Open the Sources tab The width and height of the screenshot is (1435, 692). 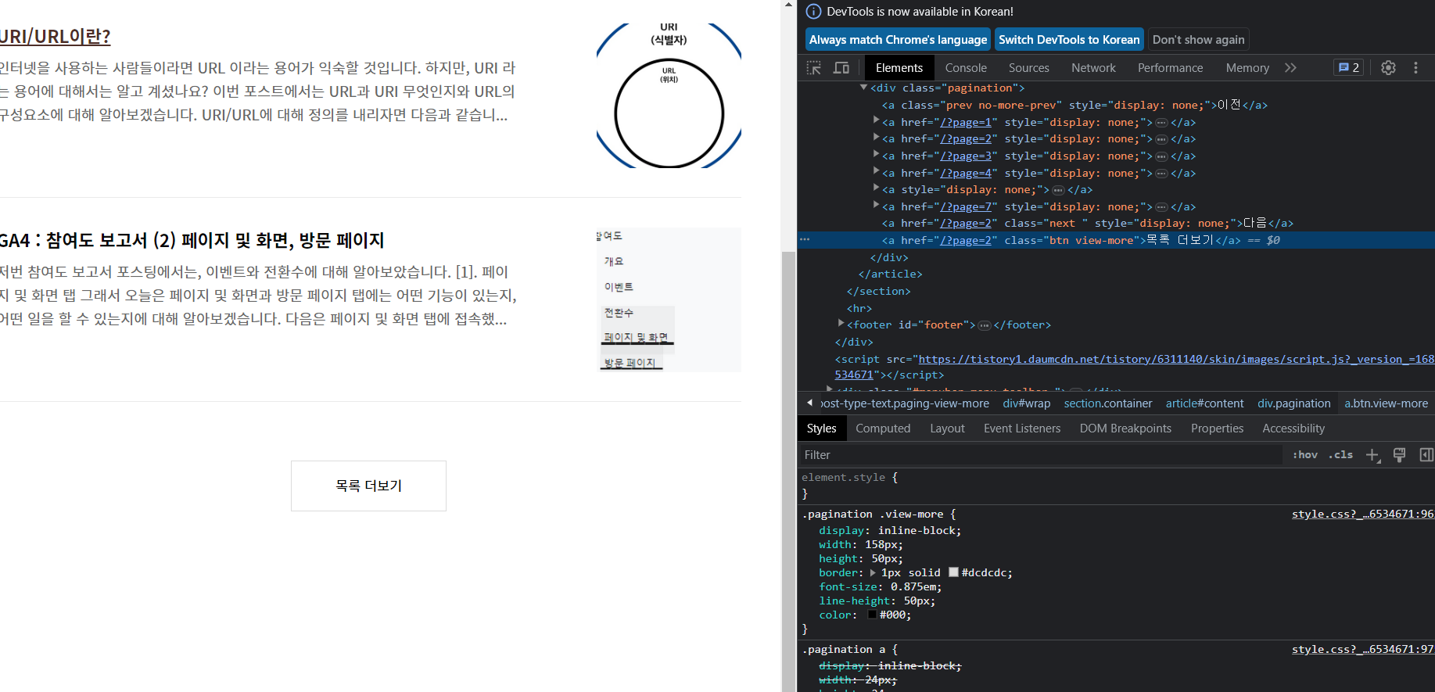coord(1028,68)
